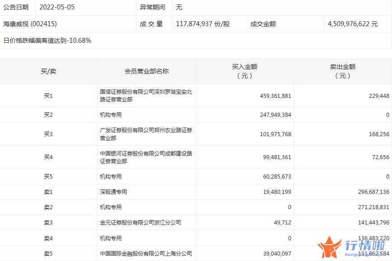
Task: Select buy amount 19,480,199
Action: [x=277, y=192]
